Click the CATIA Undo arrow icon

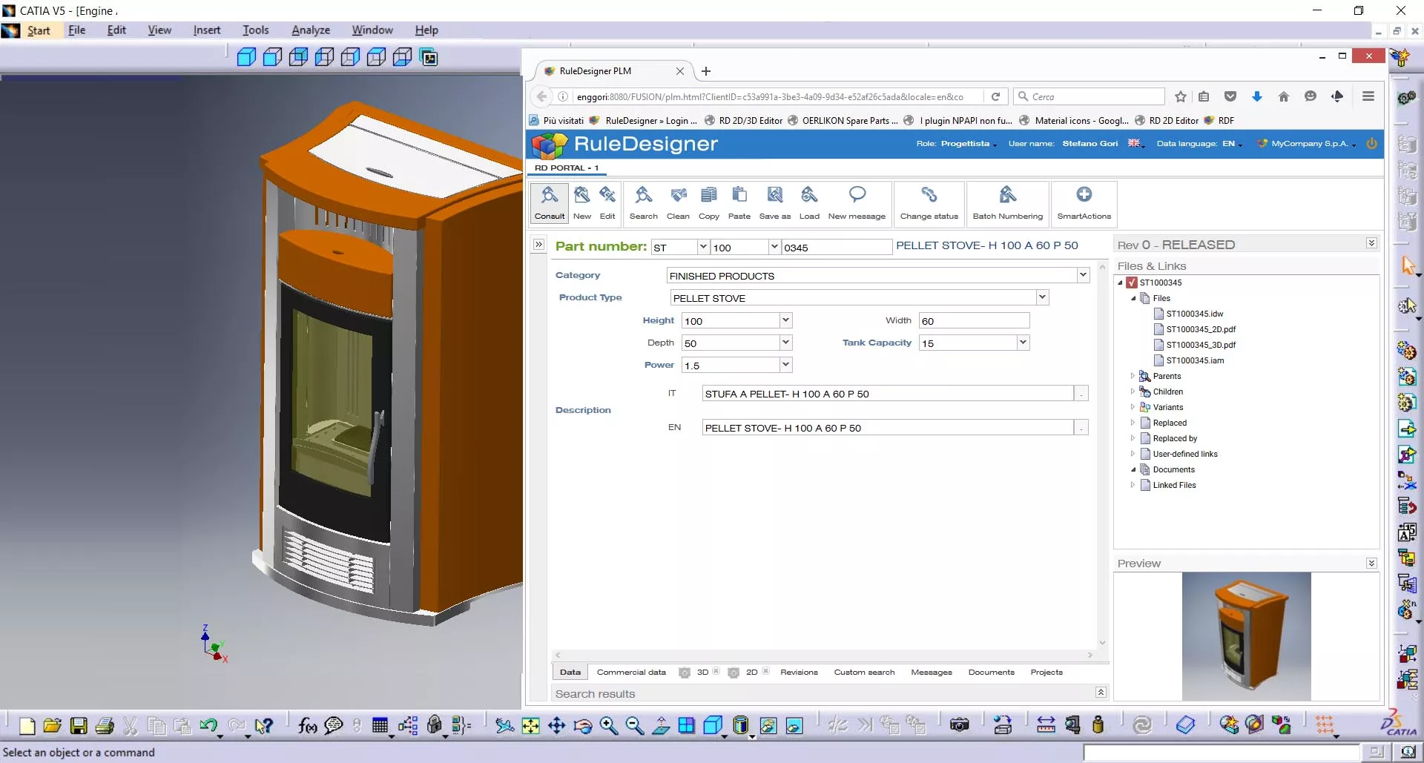coord(208,726)
